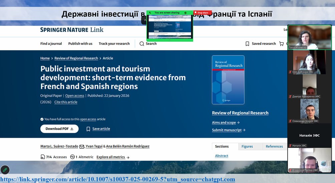
Task: Click the green annotation pen icon
Action: 5,170
